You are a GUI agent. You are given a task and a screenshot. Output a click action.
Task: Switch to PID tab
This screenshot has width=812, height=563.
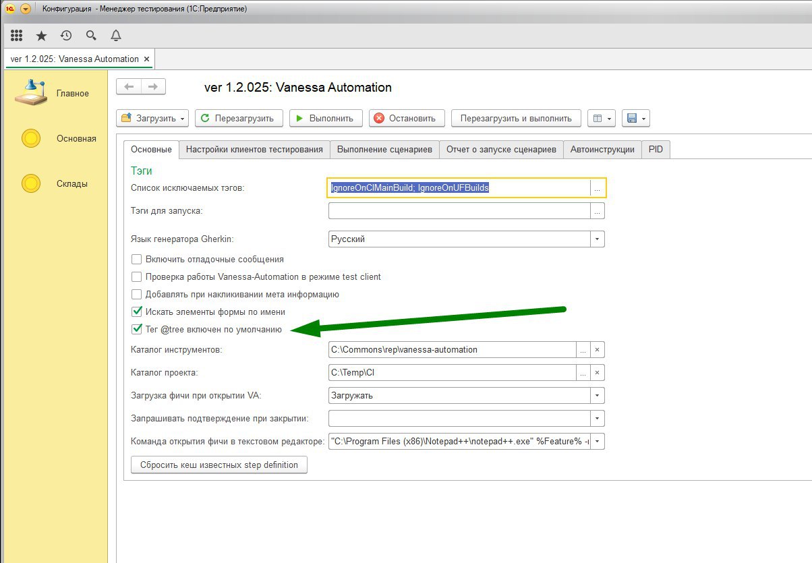click(656, 150)
